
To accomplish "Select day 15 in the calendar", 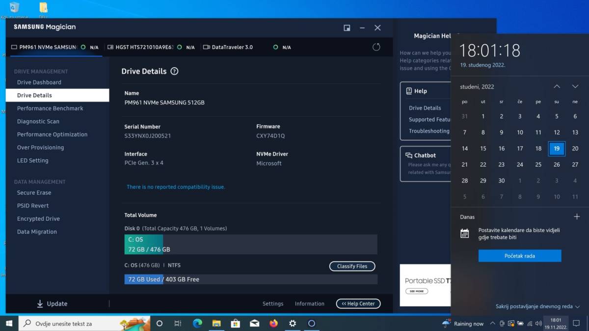I will pyautogui.click(x=483, y=149).
